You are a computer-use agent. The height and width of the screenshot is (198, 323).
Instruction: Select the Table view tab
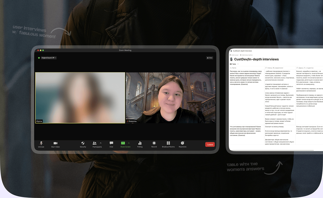[x=233, y=64]
